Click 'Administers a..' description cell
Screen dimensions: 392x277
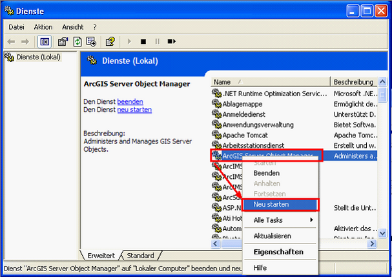click(x=355, y=156)
